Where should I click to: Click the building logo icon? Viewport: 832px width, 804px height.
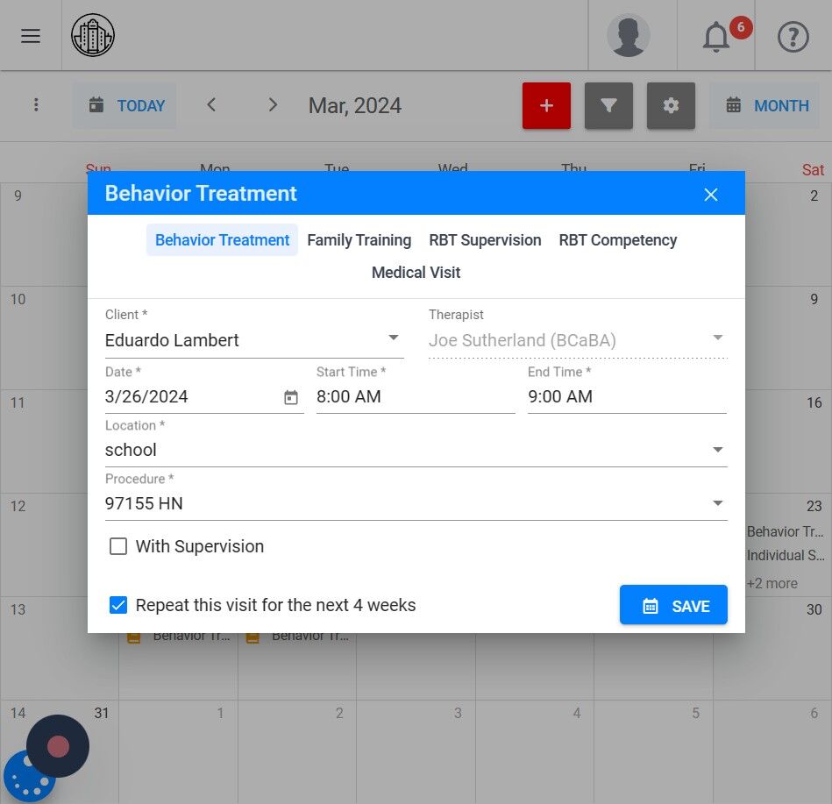(93, 36)
